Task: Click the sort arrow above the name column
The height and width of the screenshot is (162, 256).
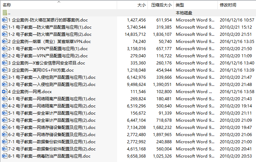Action: click(59, 2)
